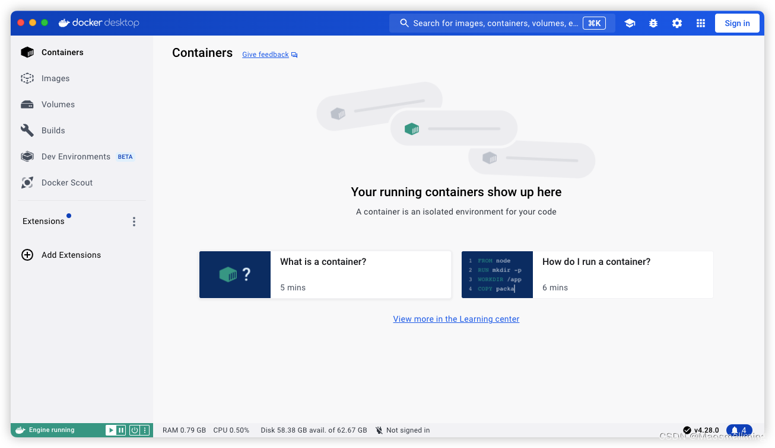This screenshot has width=775, height=448.
Task: Click View more in the Learning center
Action: (x=456, y=319)
